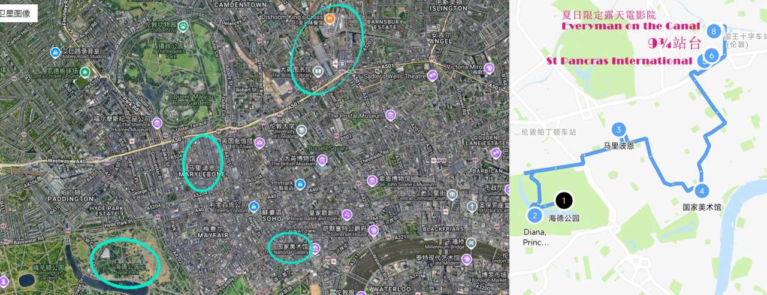Viewport: 767px width, 295px height.
Task: Select the Royal Ballet and Opera music marker
Action: [x=346, y=214]
